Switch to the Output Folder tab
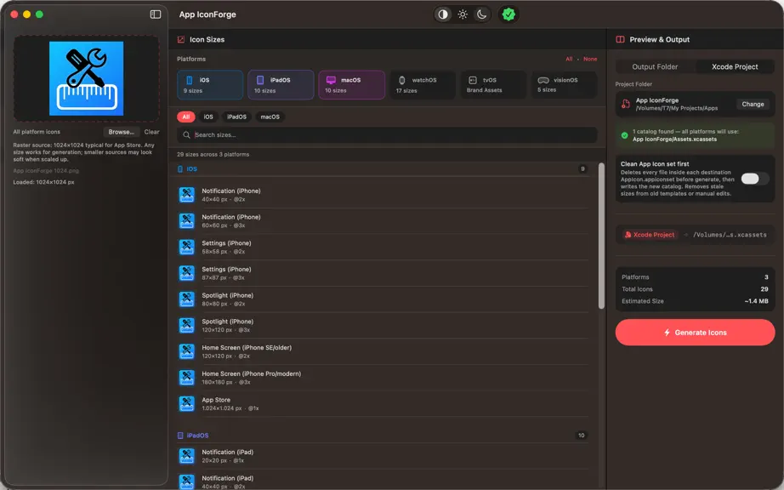Screen dimensions: 784x490 pos(655,66)
